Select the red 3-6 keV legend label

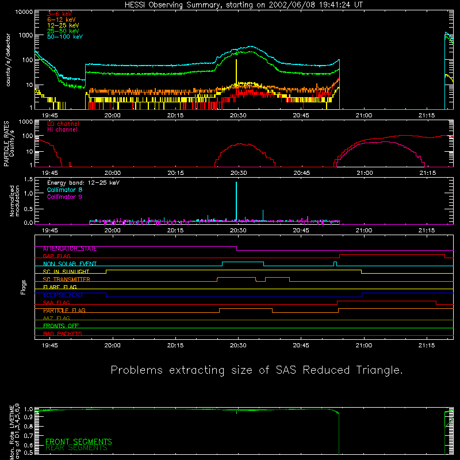(60, 14)
